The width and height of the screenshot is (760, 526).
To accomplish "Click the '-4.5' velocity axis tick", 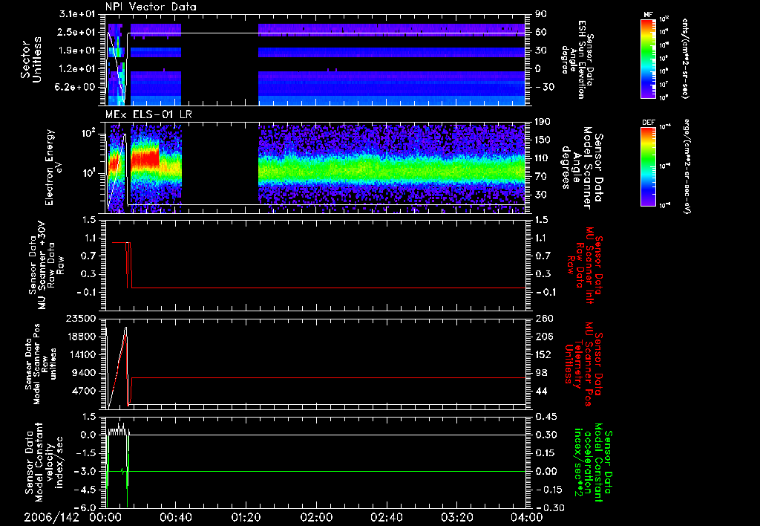I will [85, 490].
